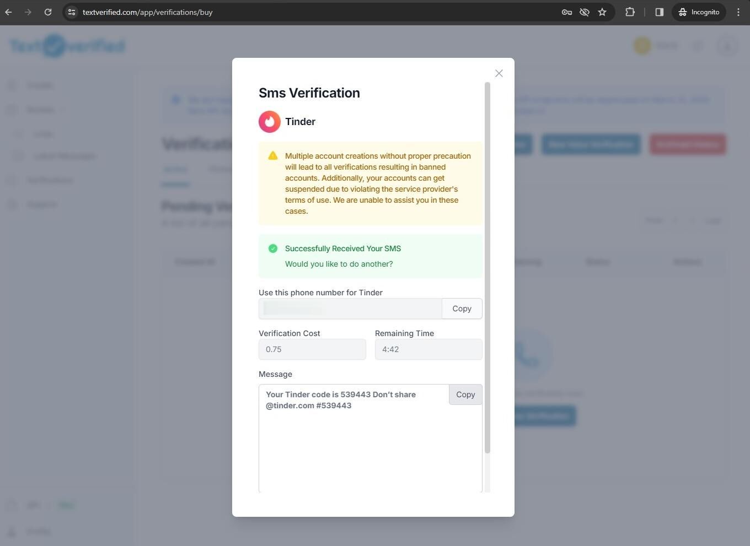Viewport: 750px width, 546px height.
Task: Click the Remaining Time field
Action: [x=428, y=349]
